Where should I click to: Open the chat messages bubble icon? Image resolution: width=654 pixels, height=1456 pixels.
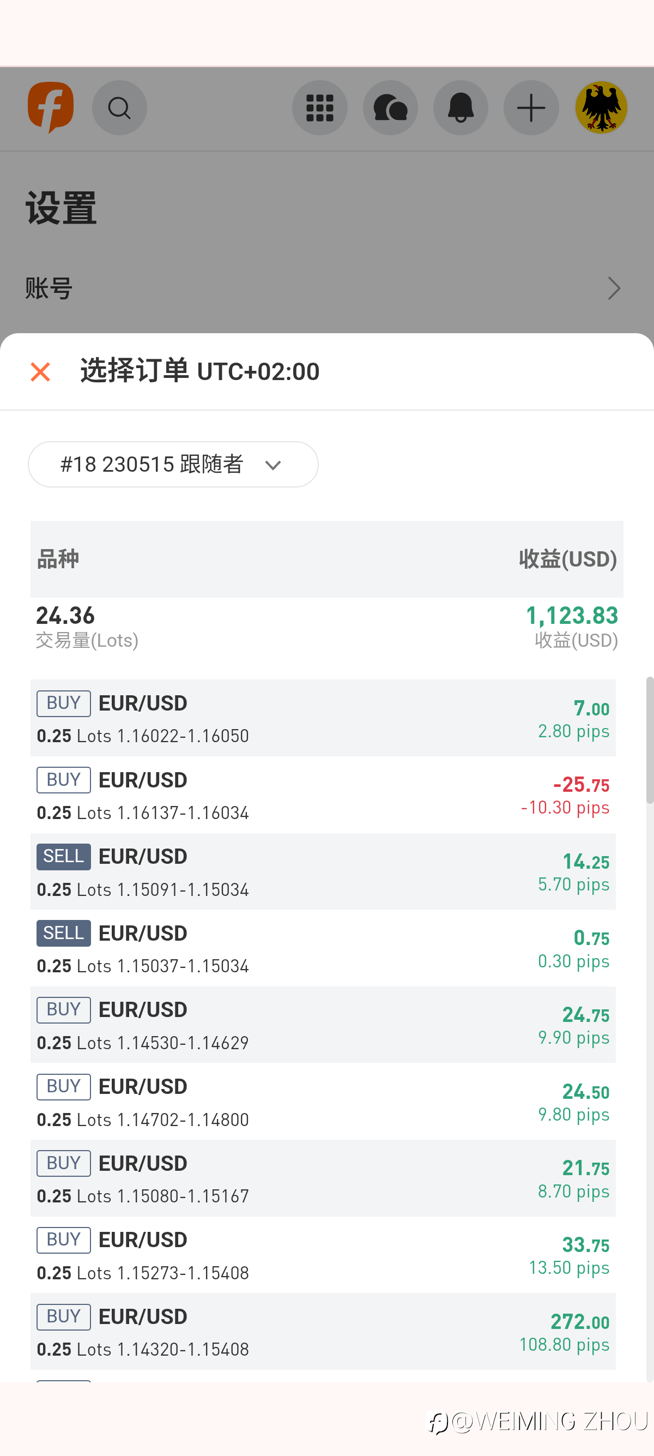coord(390,107)
